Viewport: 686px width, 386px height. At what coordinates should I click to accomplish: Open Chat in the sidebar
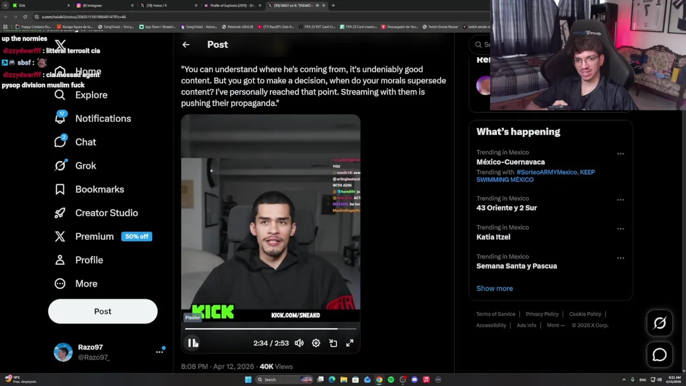[x=75, y=142]
